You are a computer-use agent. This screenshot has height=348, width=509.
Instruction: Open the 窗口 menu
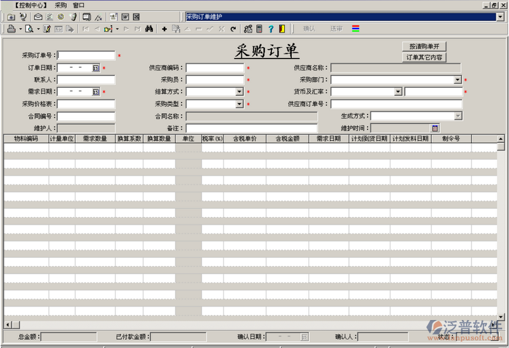pyautogui.click(x=78, y=5)
